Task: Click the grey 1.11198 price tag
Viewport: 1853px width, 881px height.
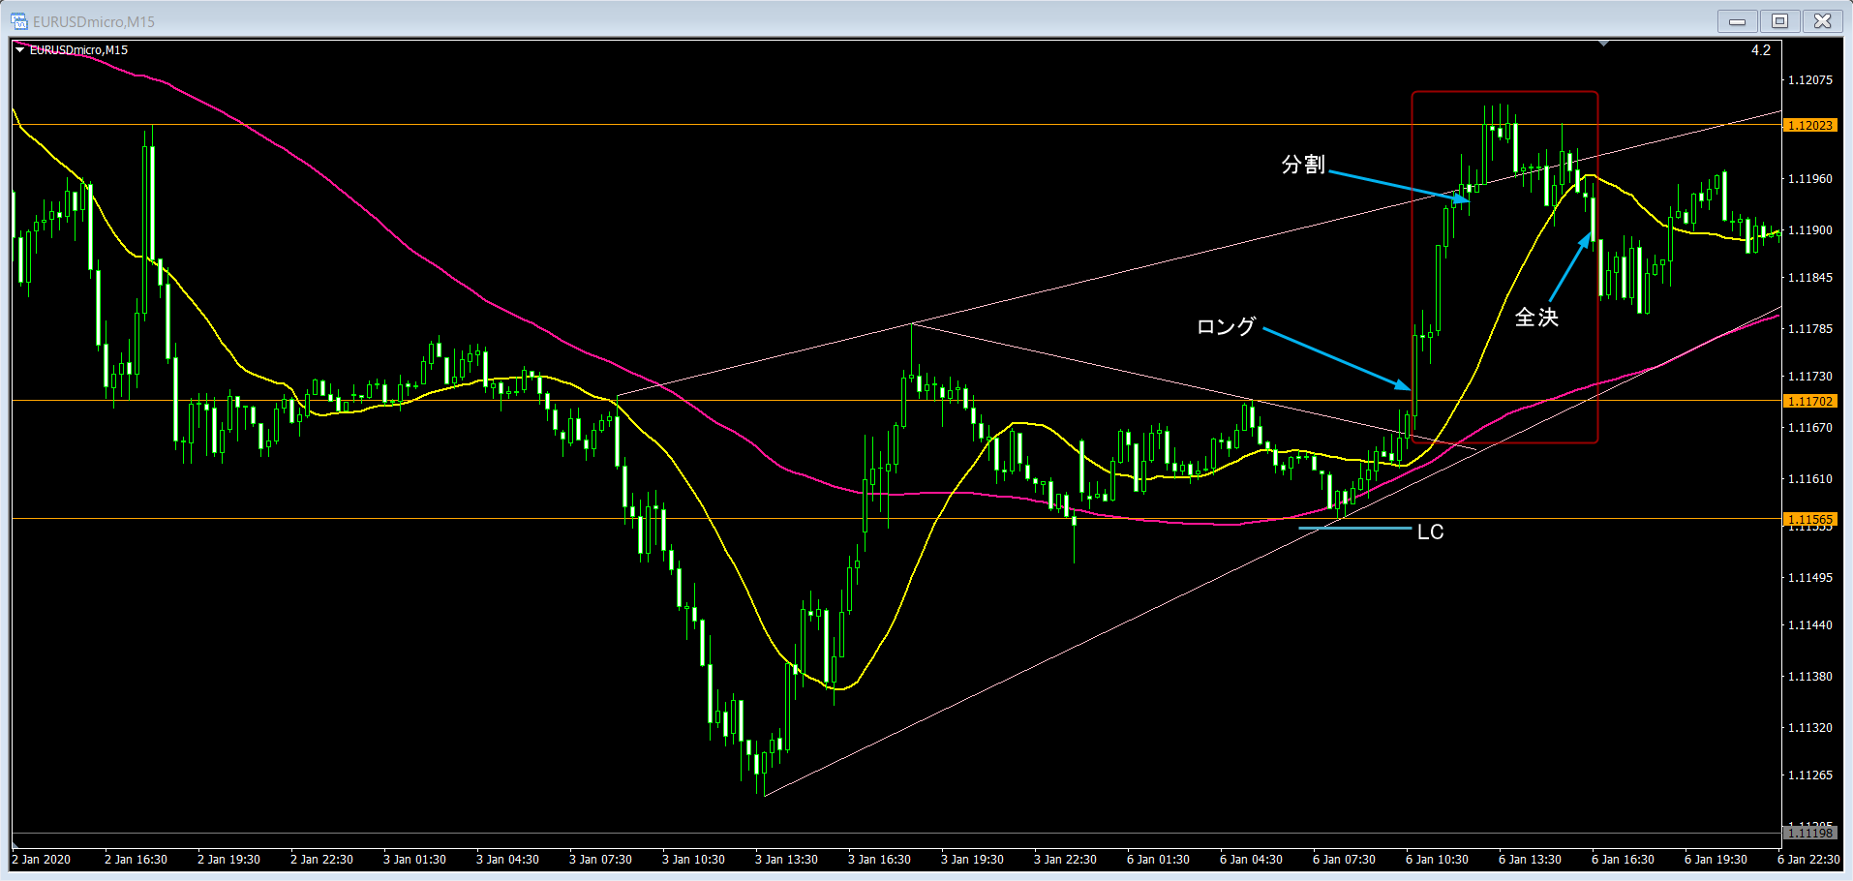Action: pyautogui.click(x=1809, y=833)
